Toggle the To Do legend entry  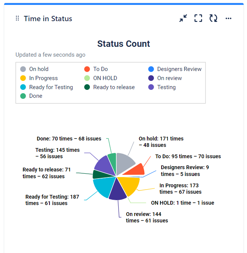click(96, 69)
